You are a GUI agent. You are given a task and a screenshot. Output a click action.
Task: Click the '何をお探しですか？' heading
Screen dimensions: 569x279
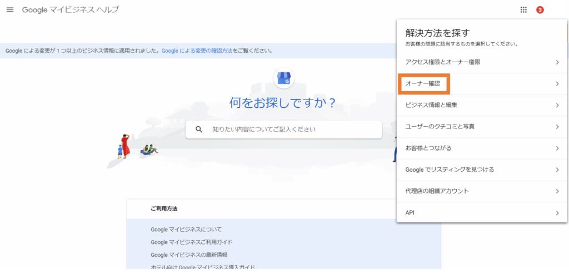283,103
